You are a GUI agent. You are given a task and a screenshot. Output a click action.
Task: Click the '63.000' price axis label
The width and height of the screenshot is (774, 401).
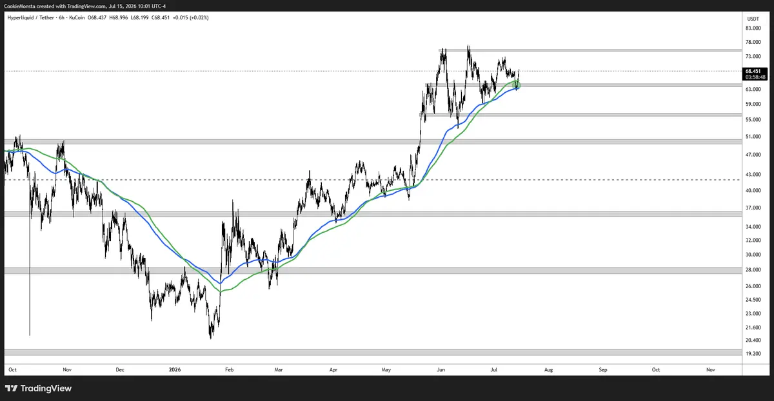click(x=753, y=89)
